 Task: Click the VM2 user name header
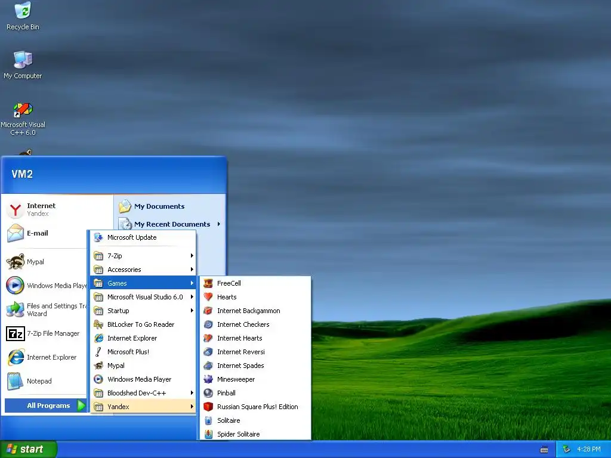pyautogui.click(x=22, y=174)
